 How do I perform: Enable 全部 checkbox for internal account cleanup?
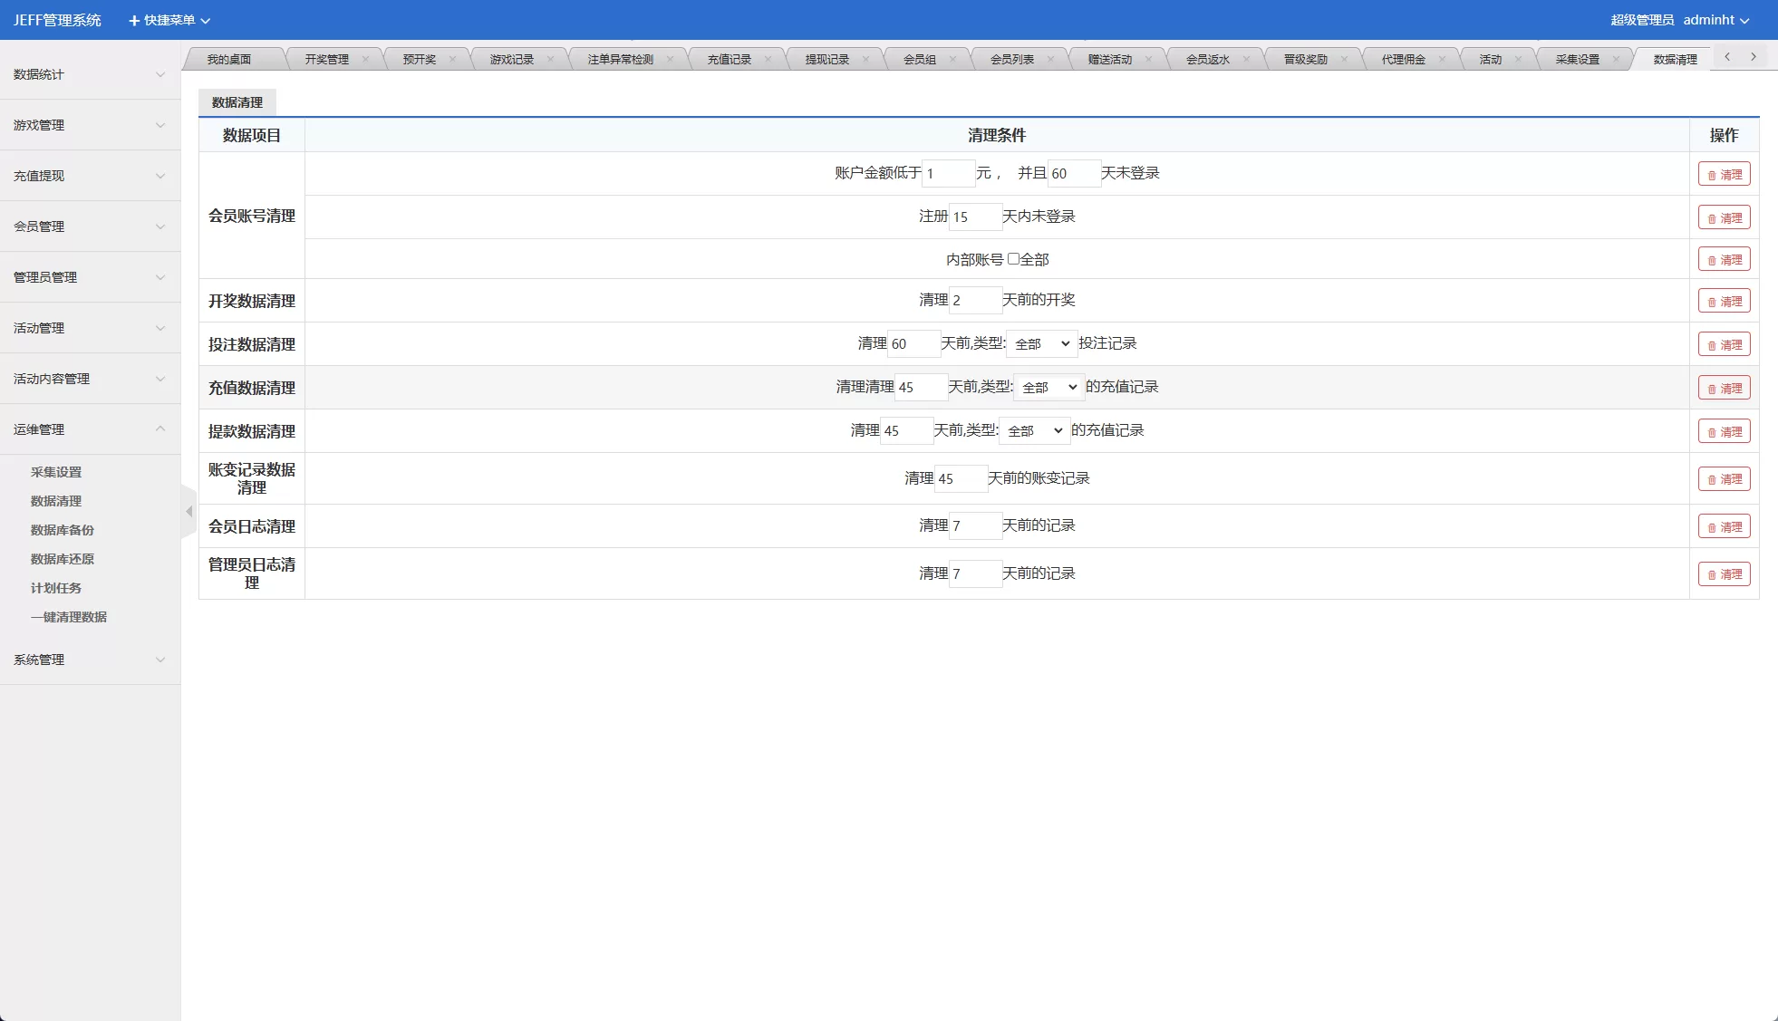(1013, 258)
